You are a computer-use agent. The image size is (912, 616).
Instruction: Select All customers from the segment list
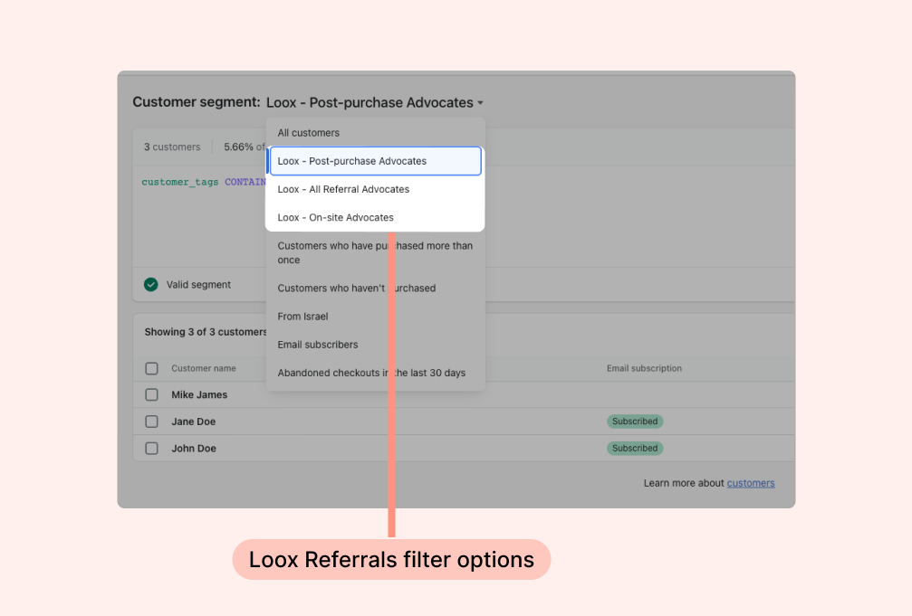click(309, 133)
